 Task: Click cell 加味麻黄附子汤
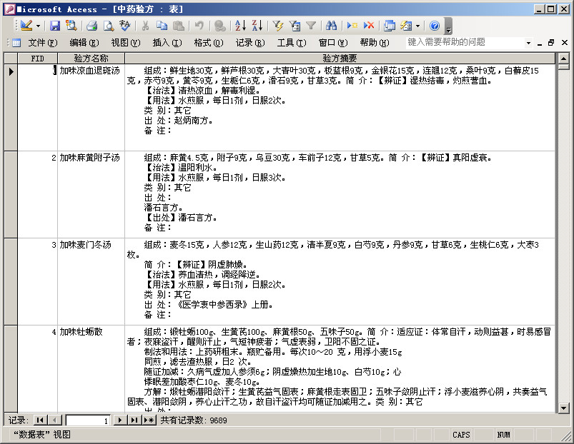(91, 194)
